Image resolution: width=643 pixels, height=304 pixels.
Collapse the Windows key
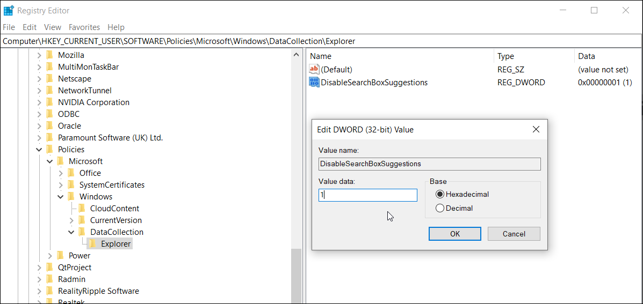click(60, 197)
